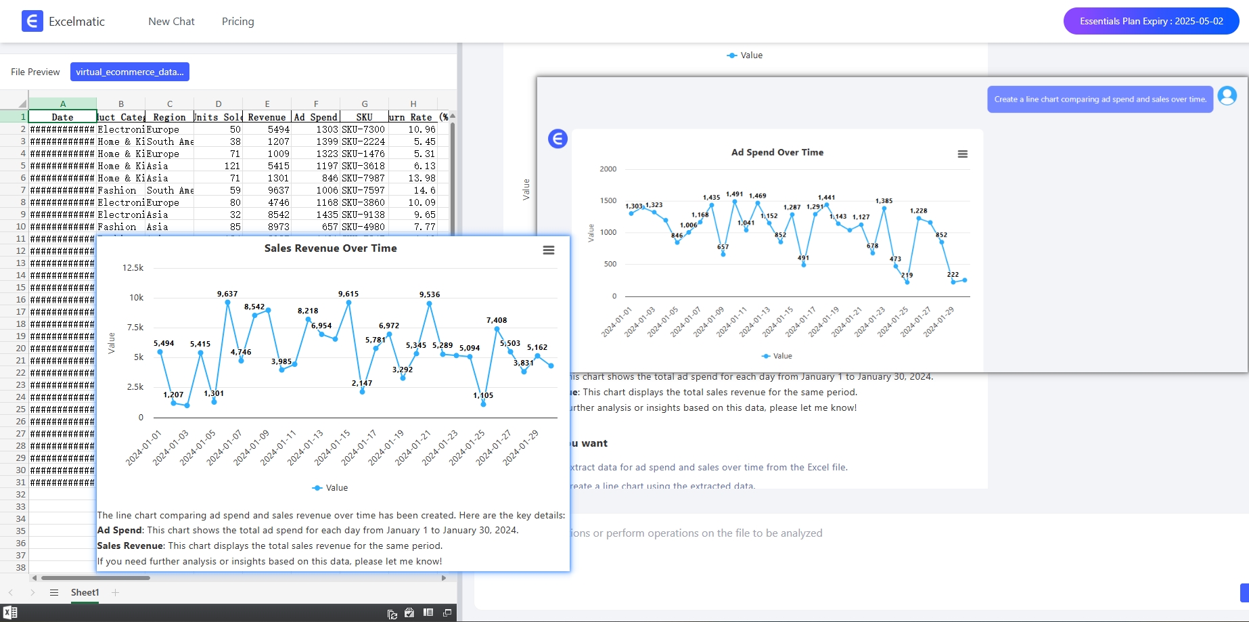This screenshot has width=1249, height=622.
Task: Click the Excelmatic assistant avatar icon
Action: [558, 139]
